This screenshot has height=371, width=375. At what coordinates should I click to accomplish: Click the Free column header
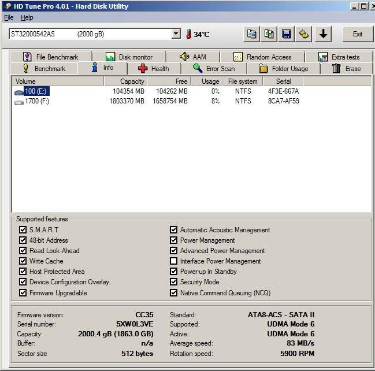pos(169,81)
